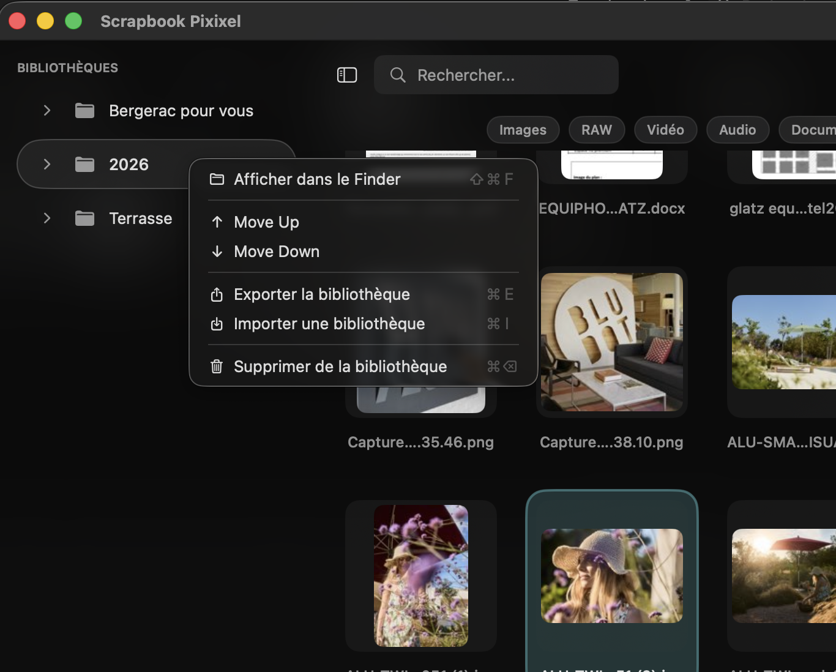Toggle the Images filter chip
The height and width of the screenshot is (672, 836).
[523, 130]
